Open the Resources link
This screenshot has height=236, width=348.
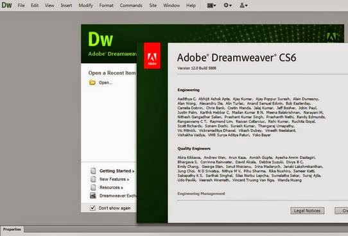coord(111,187)
